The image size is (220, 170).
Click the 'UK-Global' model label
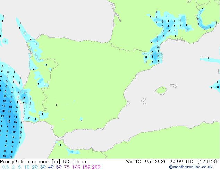click(x=75, y=162)
